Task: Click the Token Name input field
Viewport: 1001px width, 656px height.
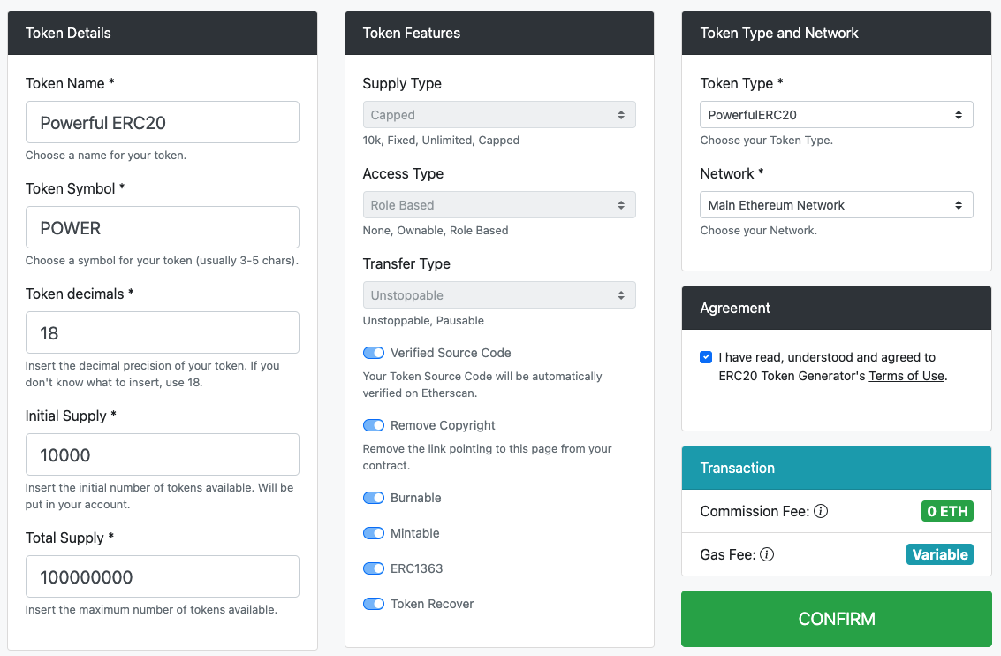Action: (x=163, y=122)
